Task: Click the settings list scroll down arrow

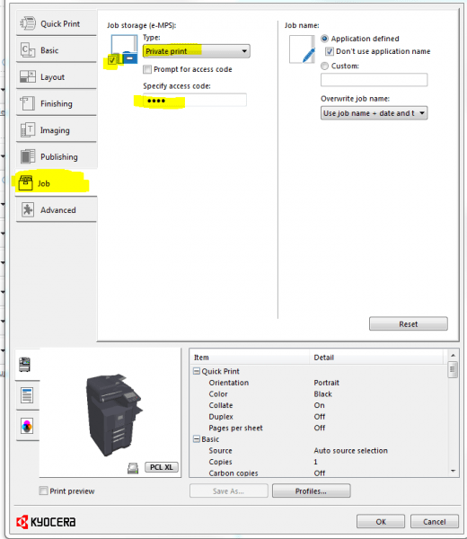Action: pyautogui.click(x=453, y=471)
